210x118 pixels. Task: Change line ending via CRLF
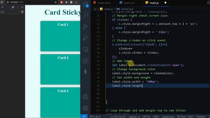pyautogui.click(x=156, y=117)
